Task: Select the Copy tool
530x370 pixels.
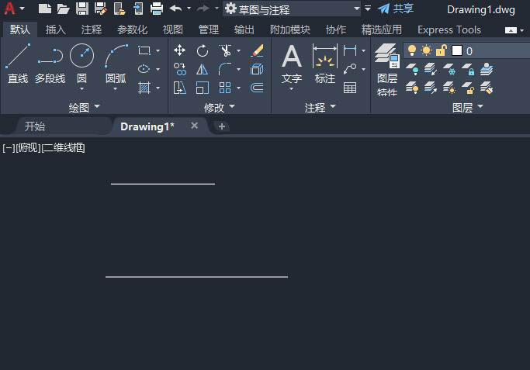Action: pos(179,69)
